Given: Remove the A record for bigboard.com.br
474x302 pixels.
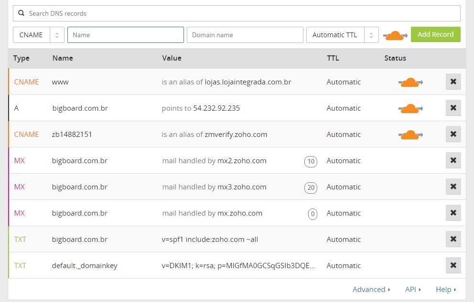Looking at the screenshot, I should click(x=453, y=108).
